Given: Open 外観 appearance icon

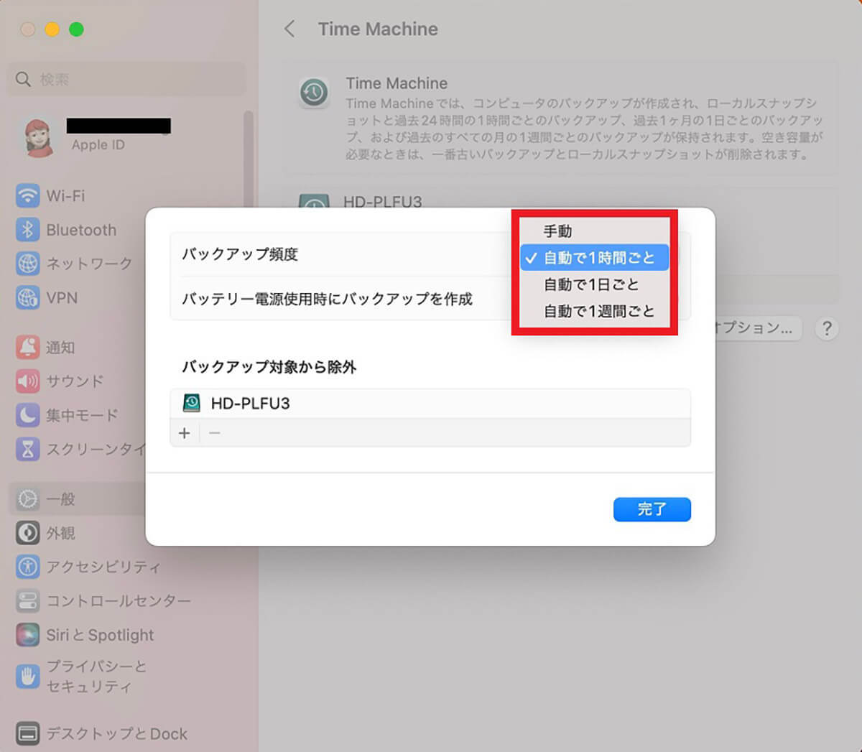Looking at the screenshot, I should click(27, 533).
